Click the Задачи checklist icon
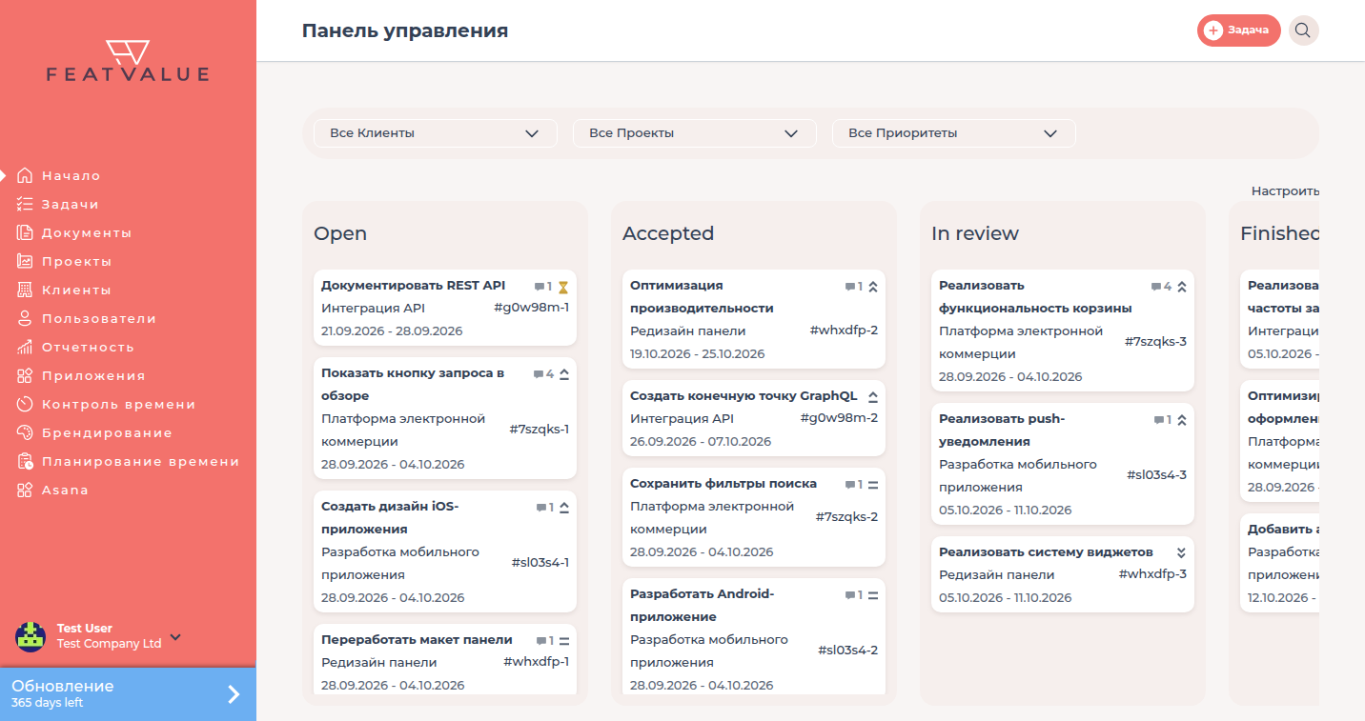The image size is (1365, 721). coord(26,204)
